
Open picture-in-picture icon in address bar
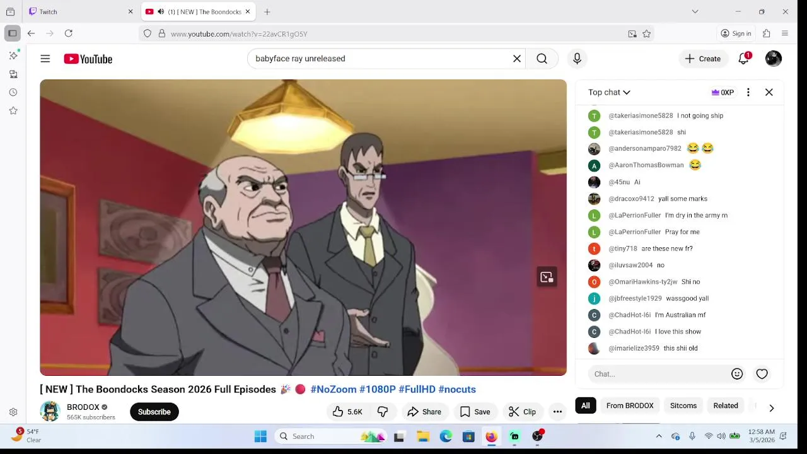(632, 34)
